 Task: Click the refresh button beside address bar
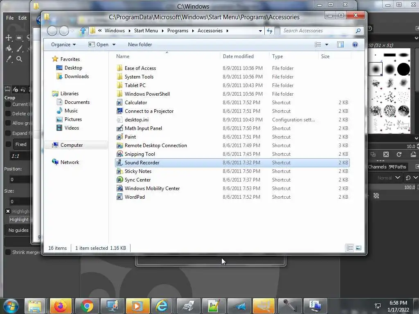coord(270,31)
